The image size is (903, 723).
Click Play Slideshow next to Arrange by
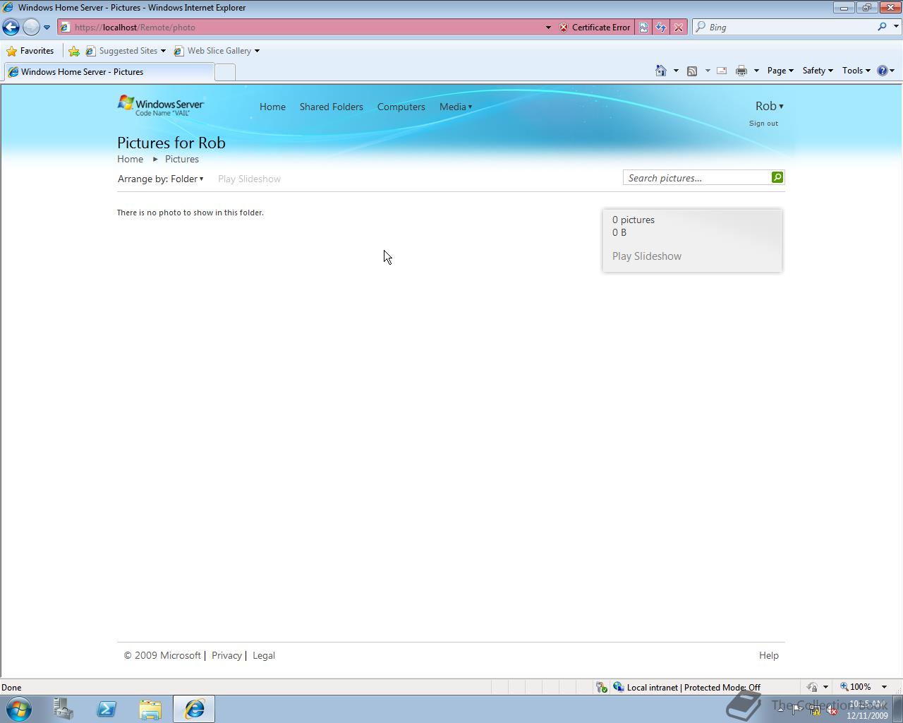(249, 179)
